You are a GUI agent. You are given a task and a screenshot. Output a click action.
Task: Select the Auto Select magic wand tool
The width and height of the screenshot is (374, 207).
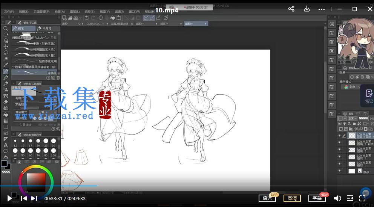[6, 59]
